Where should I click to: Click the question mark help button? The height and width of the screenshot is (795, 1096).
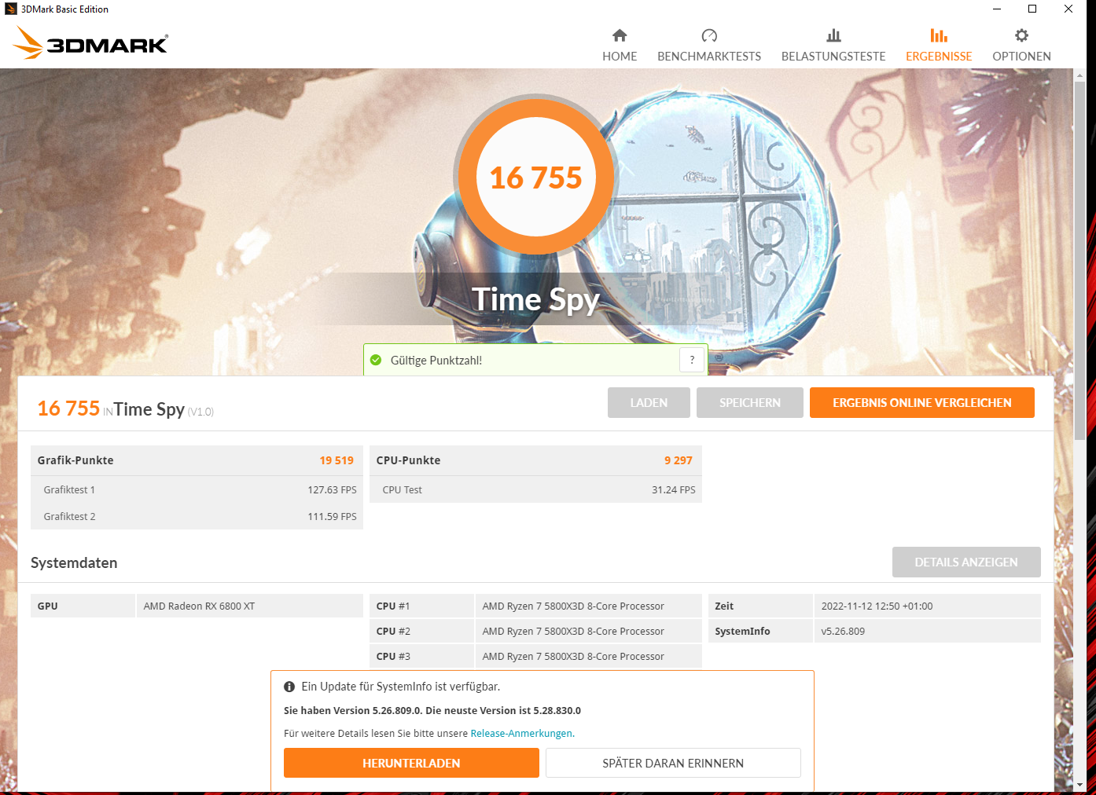[692, 360]
